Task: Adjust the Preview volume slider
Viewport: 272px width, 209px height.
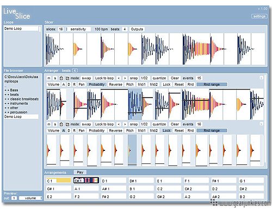Action: tap(30, 198)
